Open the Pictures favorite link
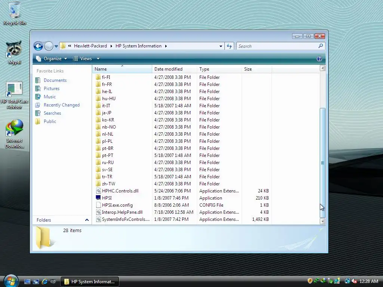This screenshot has width=383, height=287. [x=52, y=89]
